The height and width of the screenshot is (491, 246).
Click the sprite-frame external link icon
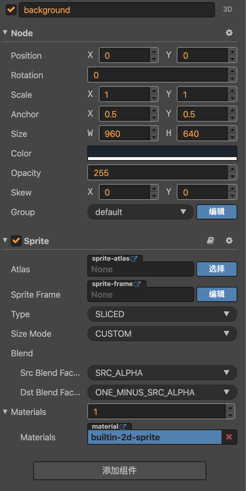coord(137,284)
